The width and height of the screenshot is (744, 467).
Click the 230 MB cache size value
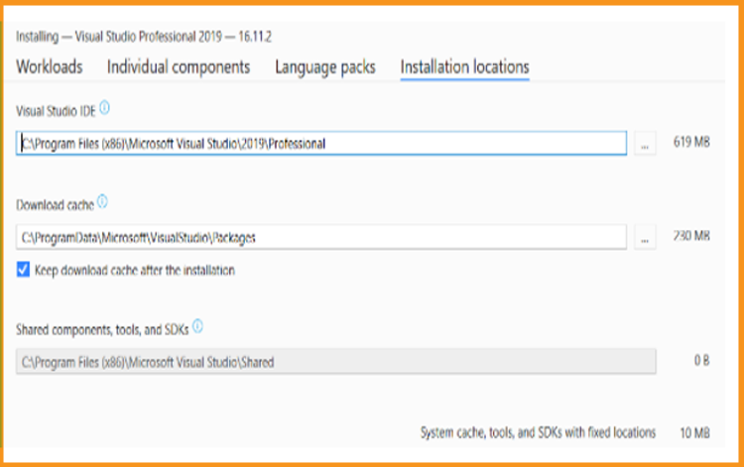[x=691, y=236]
